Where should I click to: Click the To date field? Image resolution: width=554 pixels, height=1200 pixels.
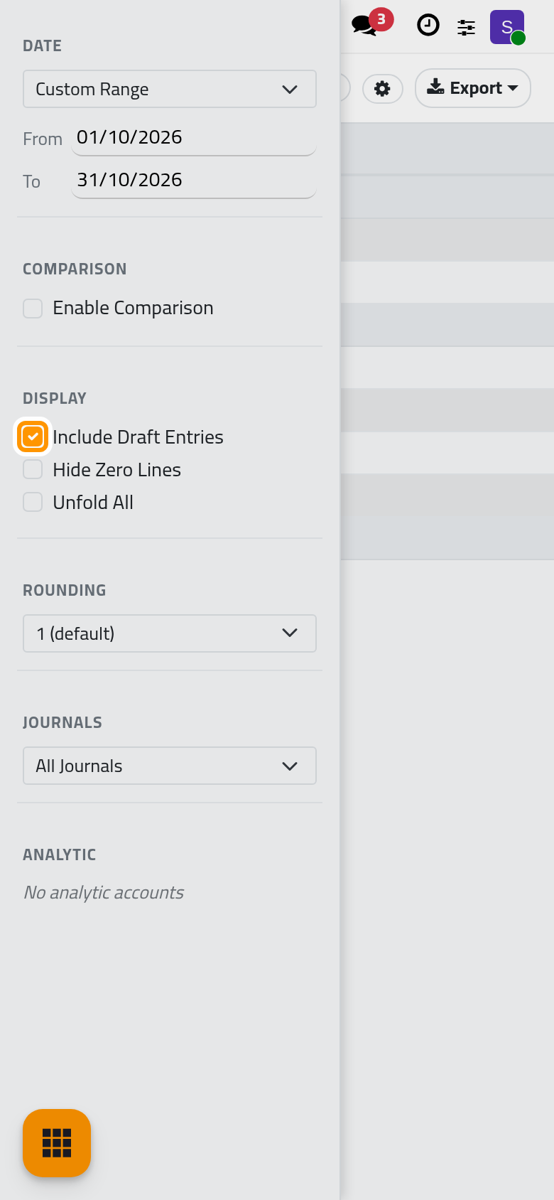click(193, 181)
